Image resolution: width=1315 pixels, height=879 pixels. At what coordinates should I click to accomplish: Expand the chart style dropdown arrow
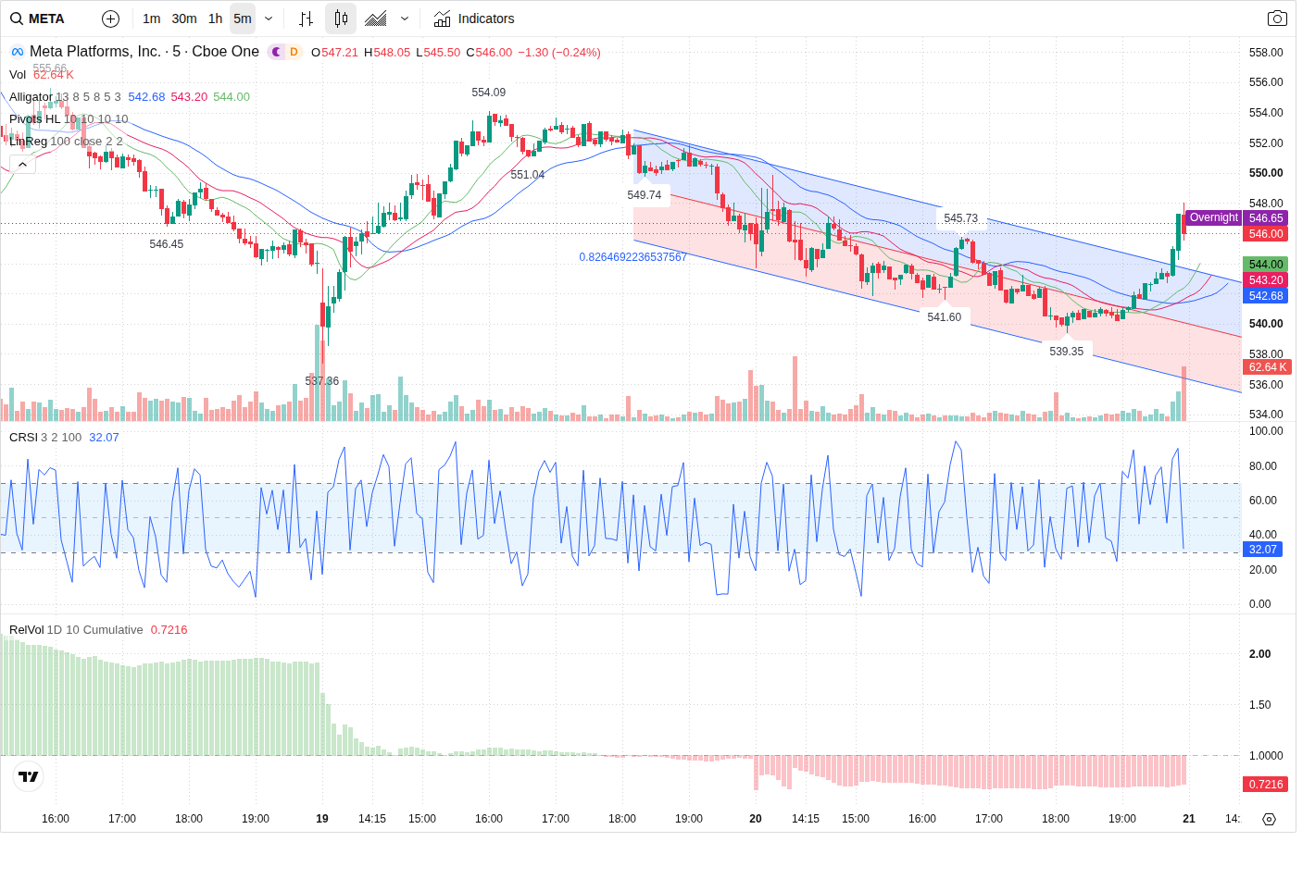[x=405, y=19]
